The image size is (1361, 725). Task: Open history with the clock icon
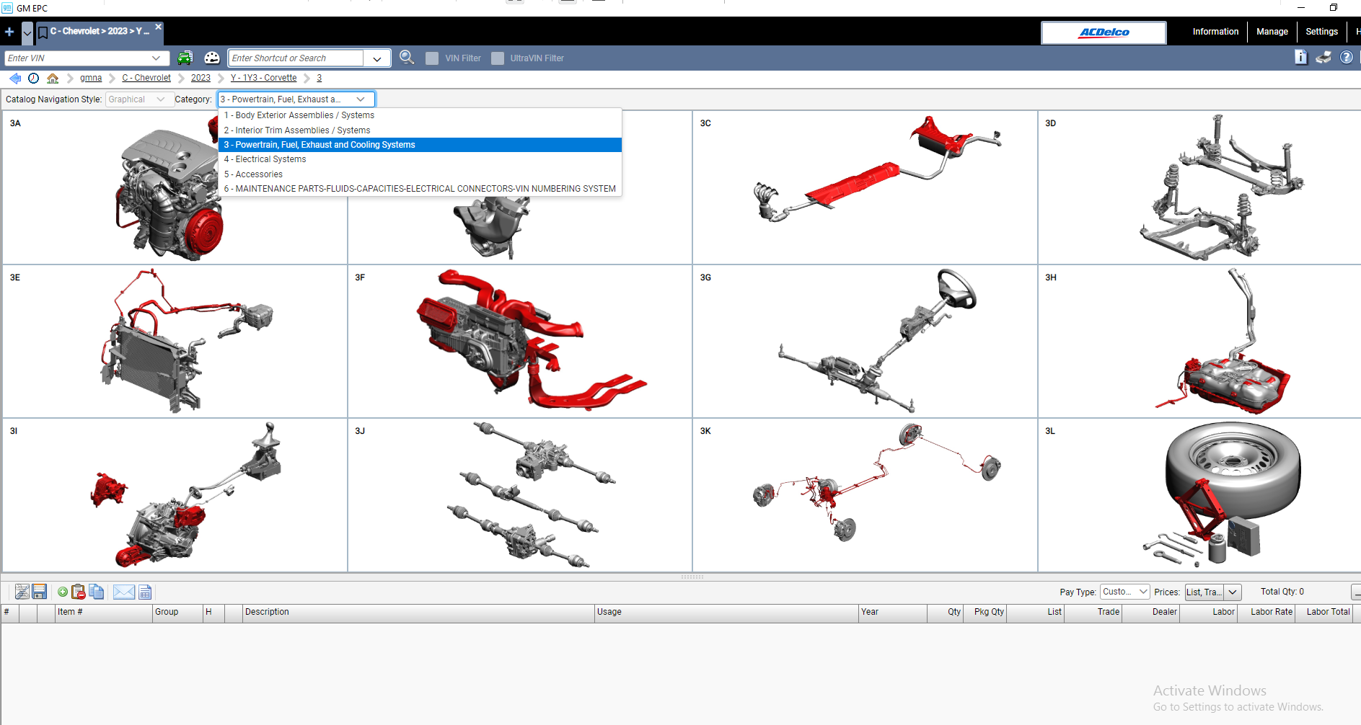tap(33, 78)
